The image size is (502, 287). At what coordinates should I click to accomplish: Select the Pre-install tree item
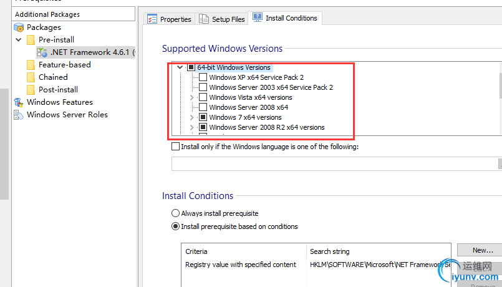click(56, 40)
